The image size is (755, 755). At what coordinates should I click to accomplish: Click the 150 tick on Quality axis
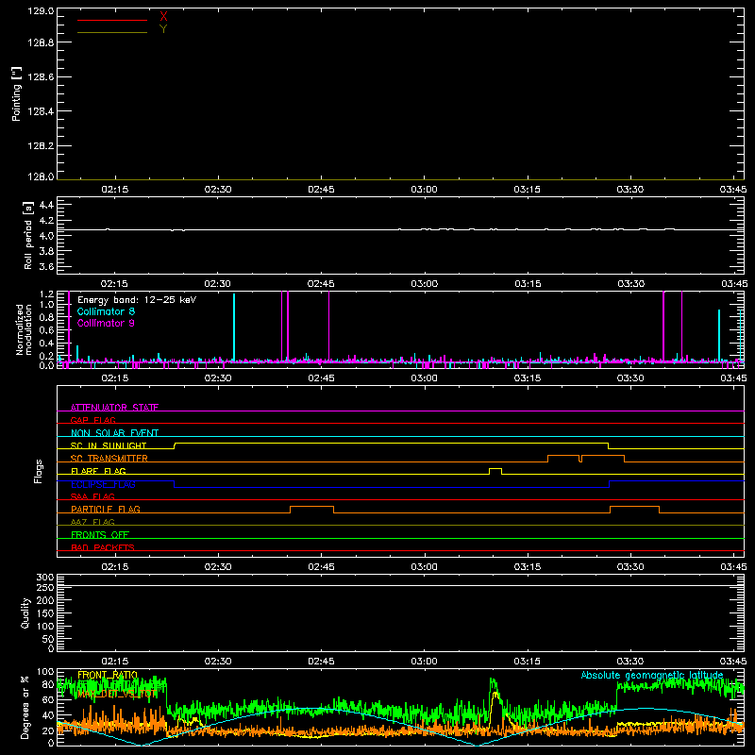(x=44, y=613)
